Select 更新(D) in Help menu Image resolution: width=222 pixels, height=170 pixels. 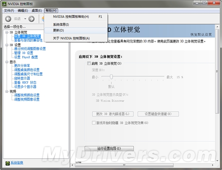(76, 30)
